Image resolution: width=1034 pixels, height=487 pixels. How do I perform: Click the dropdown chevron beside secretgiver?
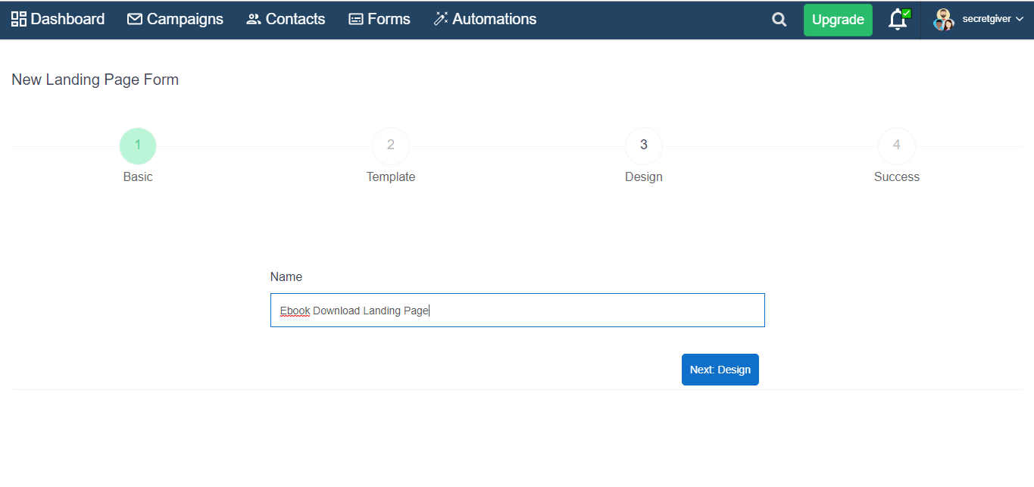[1019, 20]
